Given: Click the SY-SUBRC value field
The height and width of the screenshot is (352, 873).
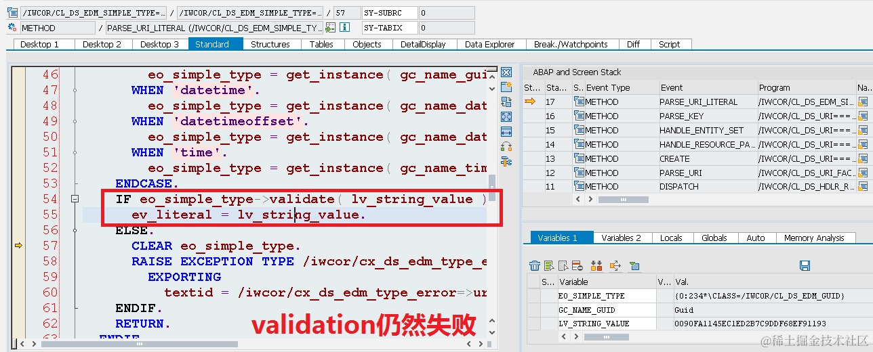Looking at the screenshot, I should click(x=447, y=13).
